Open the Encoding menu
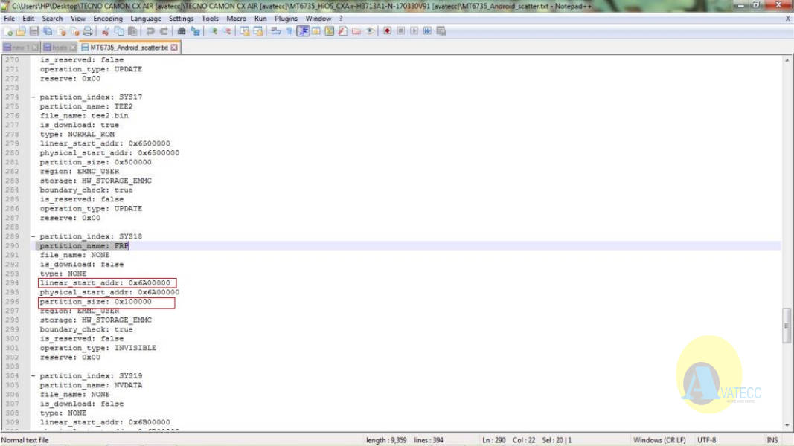Image resolution: width=794 pixels, height=446 pixels. [x=108, y=18]
